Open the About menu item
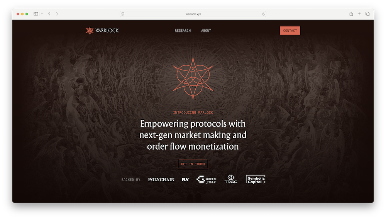386x219 pixels. [x=206, y=31]
